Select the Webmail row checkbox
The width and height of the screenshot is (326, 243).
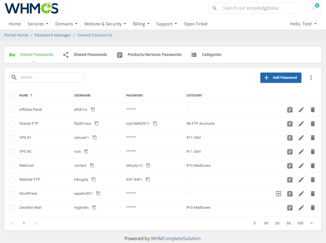[x=12, y=166]
